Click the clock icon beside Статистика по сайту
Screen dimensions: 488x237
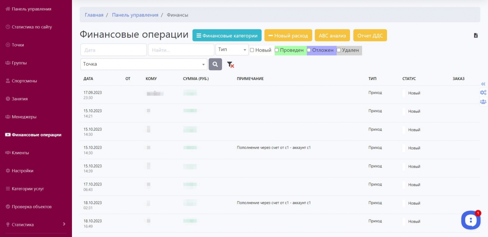[x=8, y=27]
